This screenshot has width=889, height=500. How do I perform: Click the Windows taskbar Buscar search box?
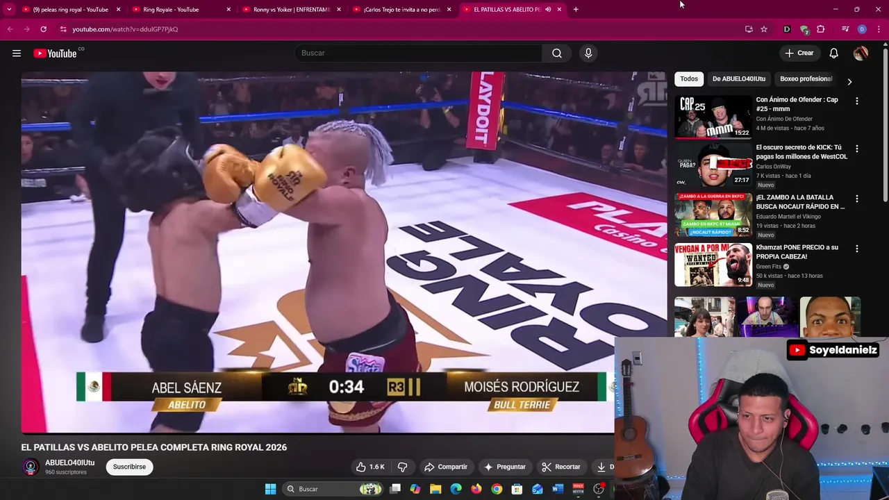[332, 489]
